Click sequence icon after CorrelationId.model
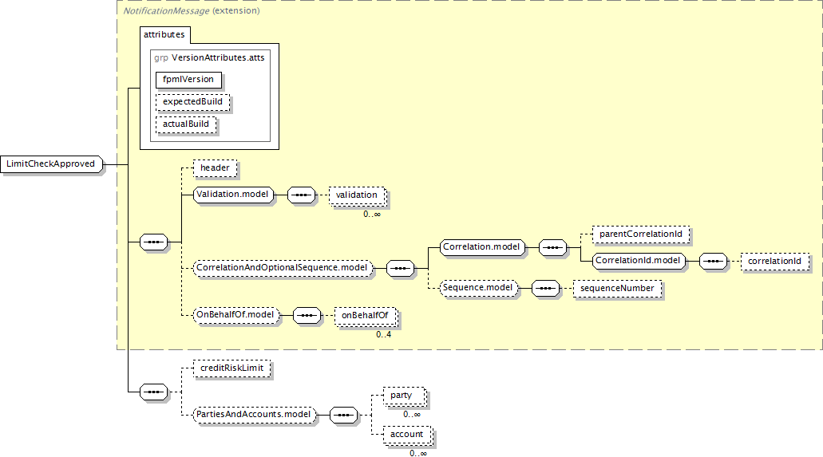 point(714,262)
